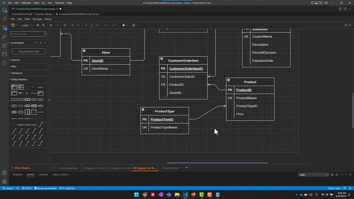Click Code Link in status bar
This screenshot has height=199, width=354.
click(67, 188)
